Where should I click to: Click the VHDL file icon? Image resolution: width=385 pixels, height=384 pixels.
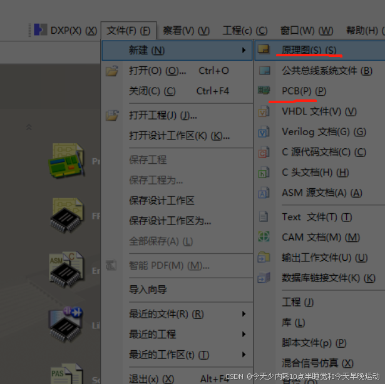click(x=264, y=111)
